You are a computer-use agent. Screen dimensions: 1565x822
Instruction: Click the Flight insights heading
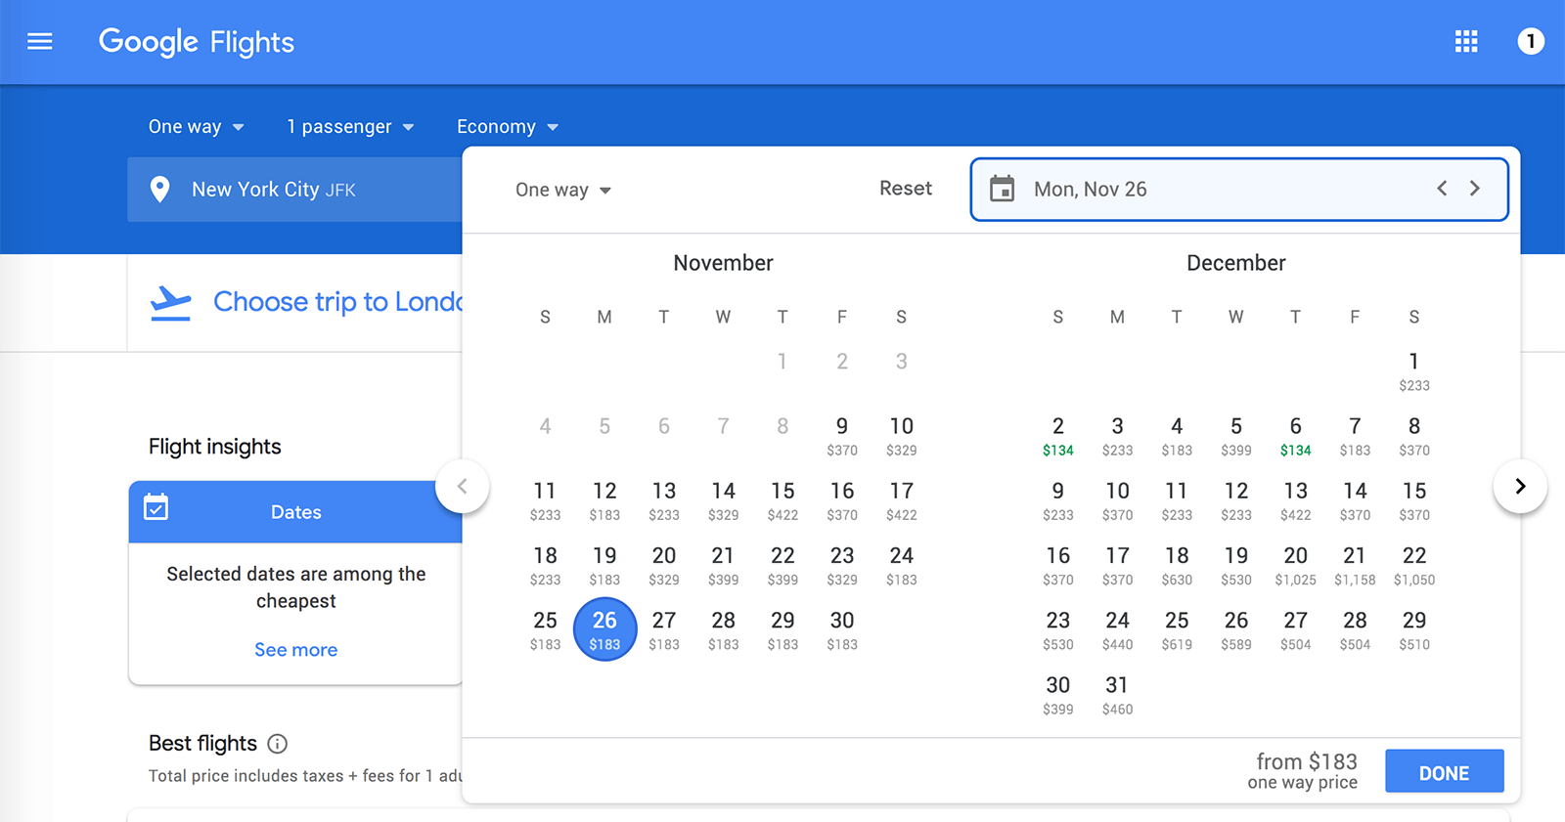point(215,447)
